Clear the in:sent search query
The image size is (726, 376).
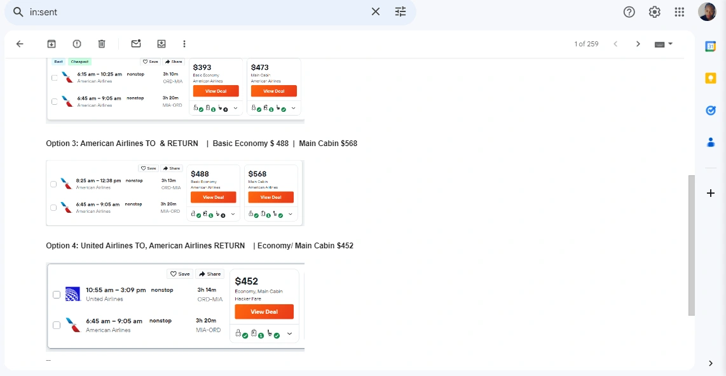click(x=376, y=12)
